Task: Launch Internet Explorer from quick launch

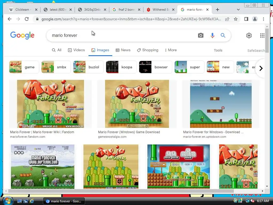Action: tap(32, 201)
